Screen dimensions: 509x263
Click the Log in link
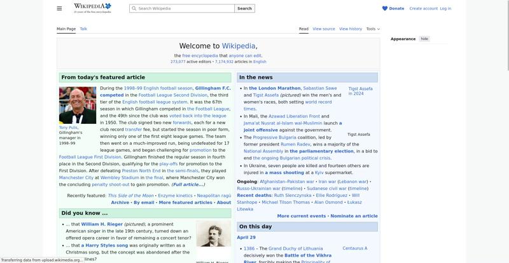pyautogui.click(x=445, y=8)
